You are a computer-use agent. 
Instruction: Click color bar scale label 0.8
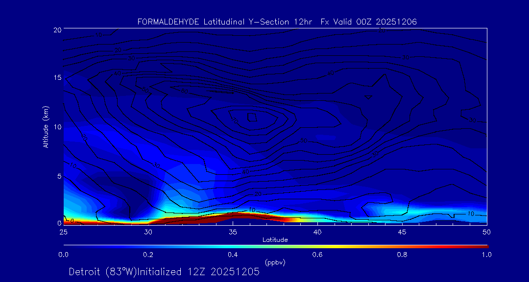[402, 255]
